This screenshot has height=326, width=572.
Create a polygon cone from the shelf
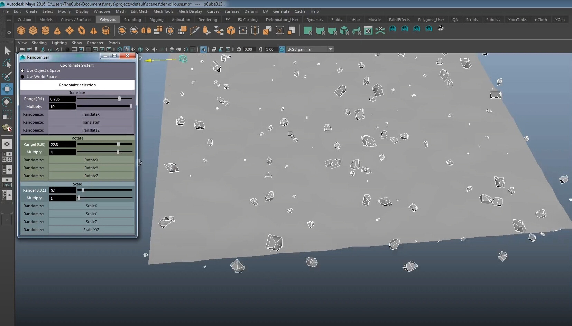[x=57, y=30]
